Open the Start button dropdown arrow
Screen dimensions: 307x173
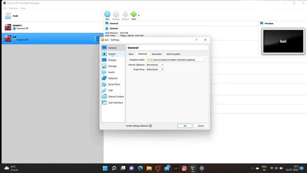(139, 15)
